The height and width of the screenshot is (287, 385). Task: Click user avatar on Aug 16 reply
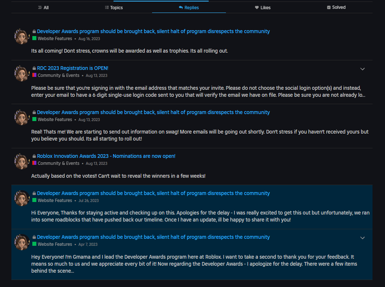coord(21,36)
